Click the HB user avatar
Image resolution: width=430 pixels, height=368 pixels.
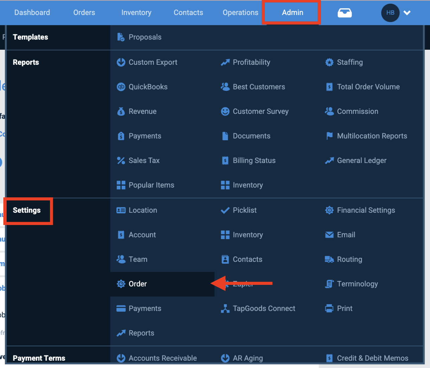(390, 13)
